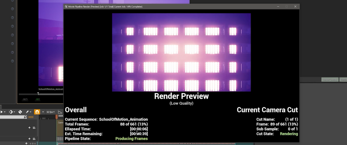Click the Cut Name value (1 of 1)
Viewport: 347px width, 145px height.
(291, 119)
